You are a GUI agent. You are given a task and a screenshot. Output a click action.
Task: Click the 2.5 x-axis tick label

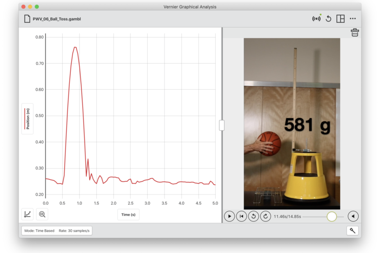[130, 203]
